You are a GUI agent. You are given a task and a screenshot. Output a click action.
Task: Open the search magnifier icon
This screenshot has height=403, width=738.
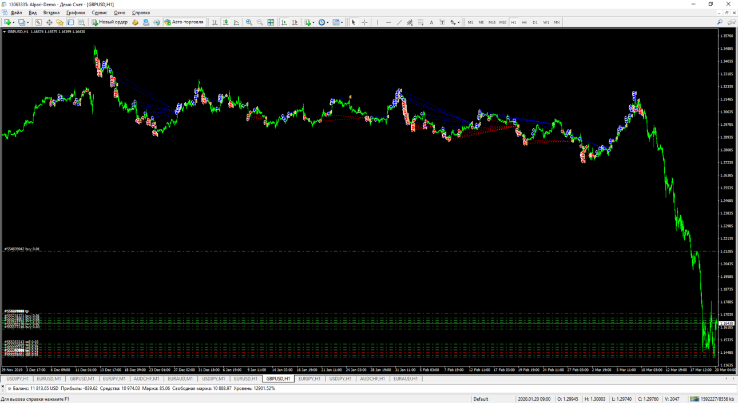(x=720, y=22)
